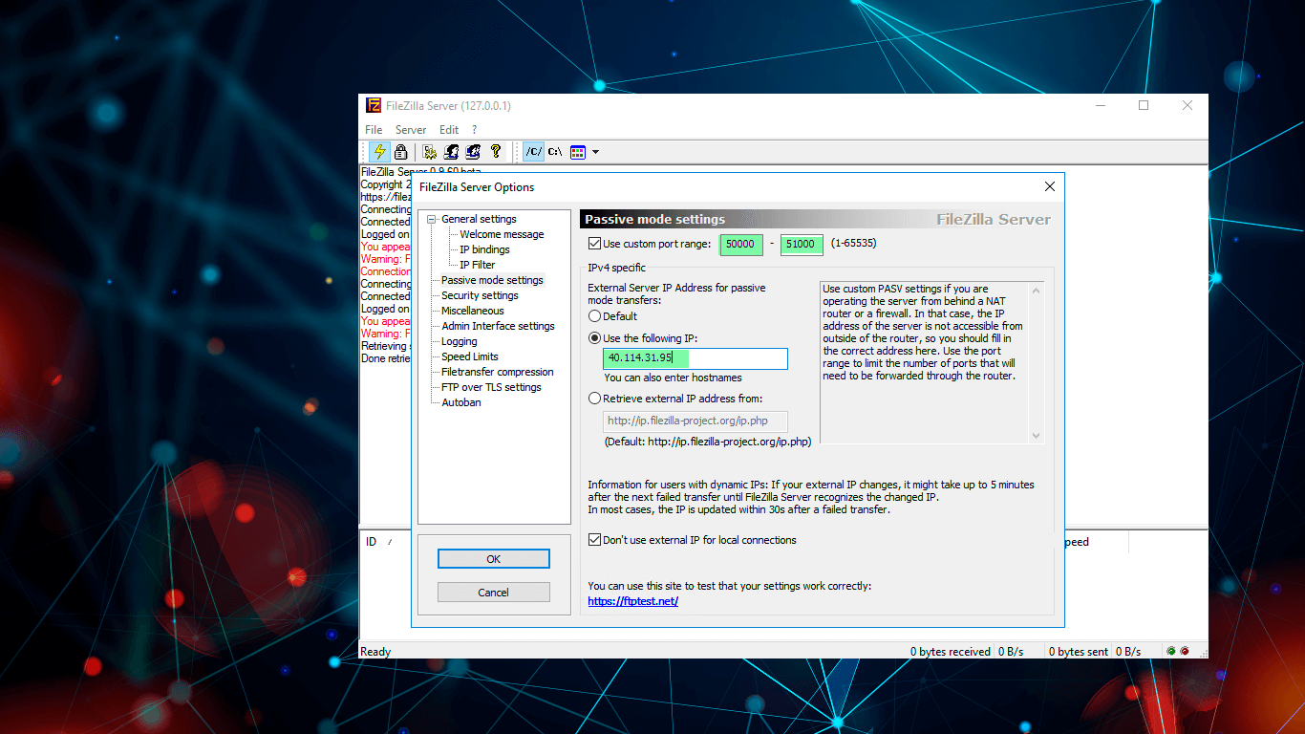Click the padlock lock-server icon
The width and height of the screenshot is (1305, 734).
[401, 152]
